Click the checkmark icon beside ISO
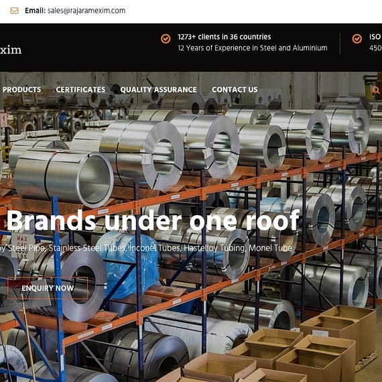This screenshot has height=382, width=382. [x=357, y=39]
